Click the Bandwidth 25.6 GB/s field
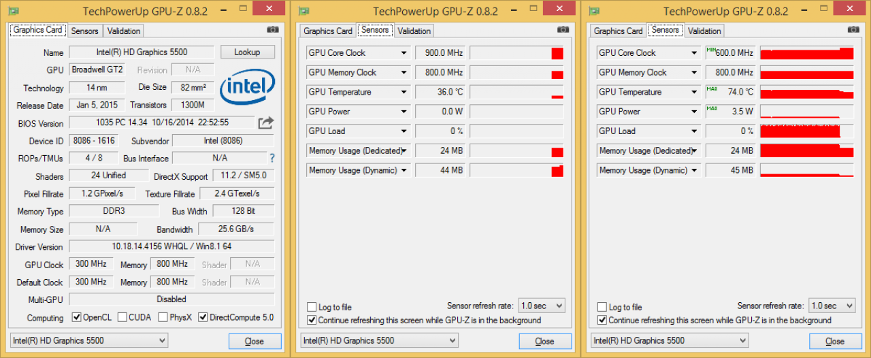The height and width of the screenshot is (358, 871). click(235, 229)
